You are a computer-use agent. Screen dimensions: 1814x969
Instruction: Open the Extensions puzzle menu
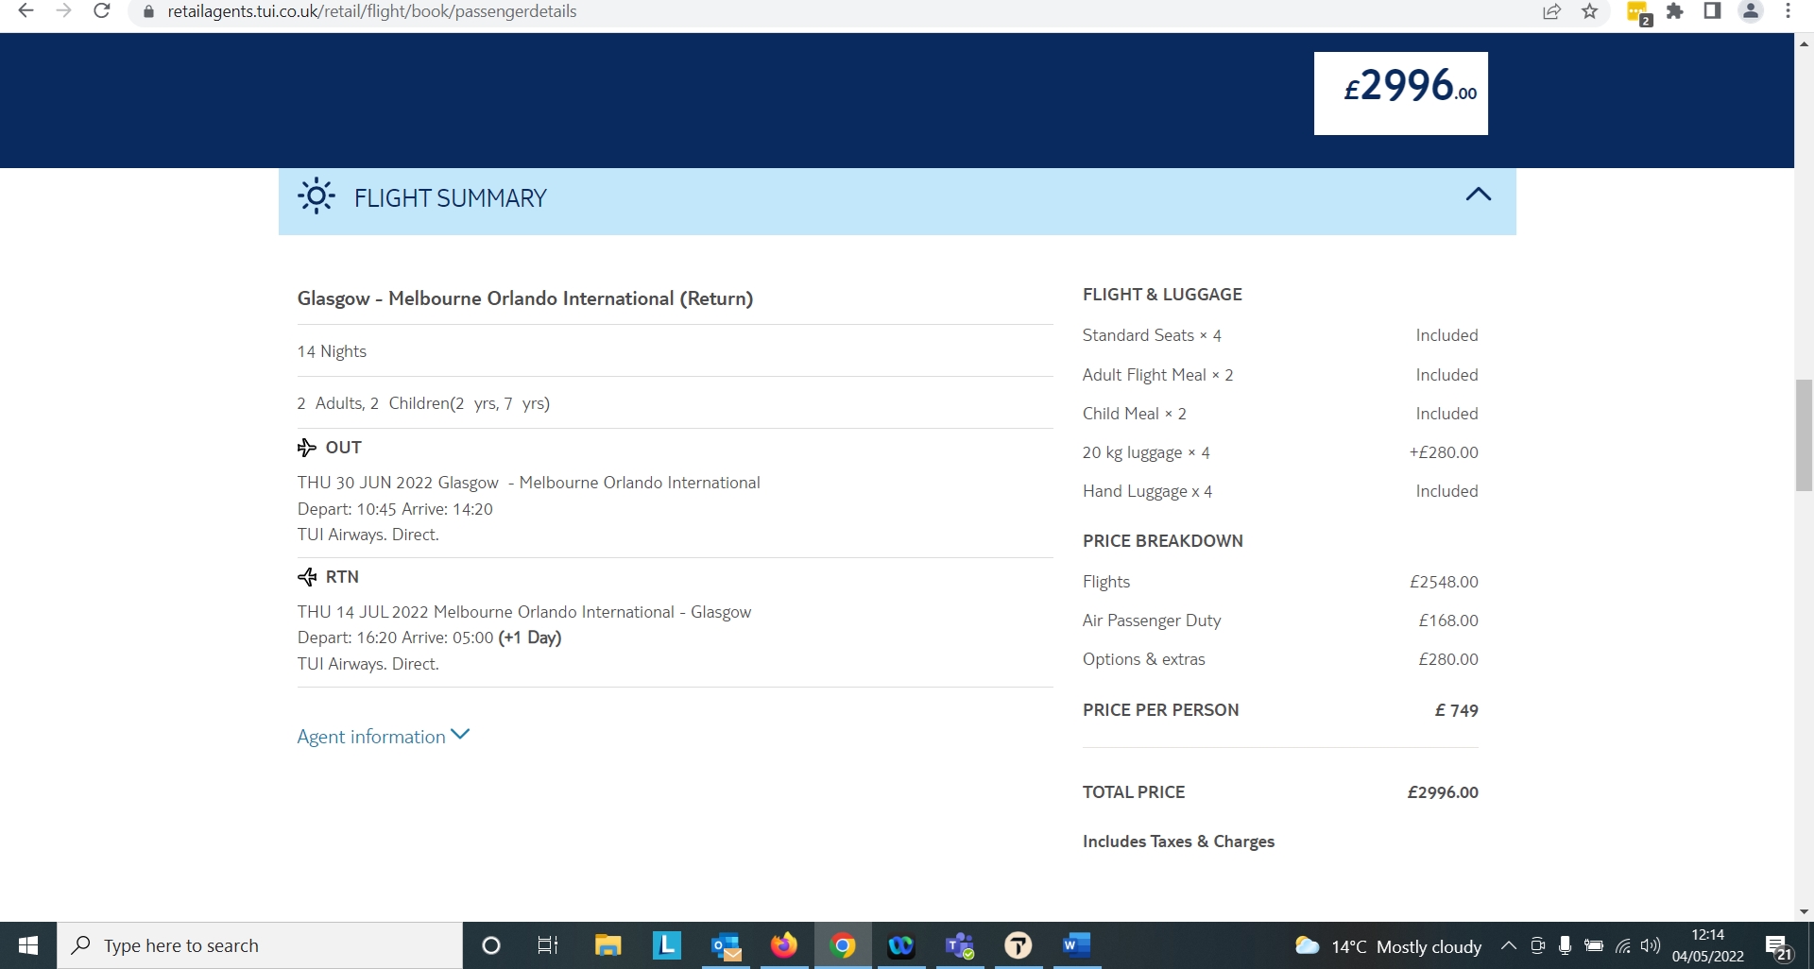pos(1675,11)
